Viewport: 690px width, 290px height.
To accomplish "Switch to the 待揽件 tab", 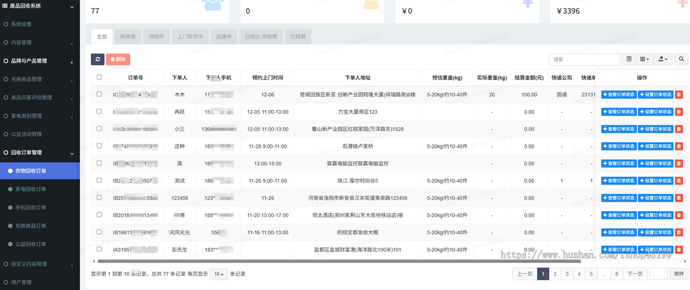I will click(x=156, y=37).
